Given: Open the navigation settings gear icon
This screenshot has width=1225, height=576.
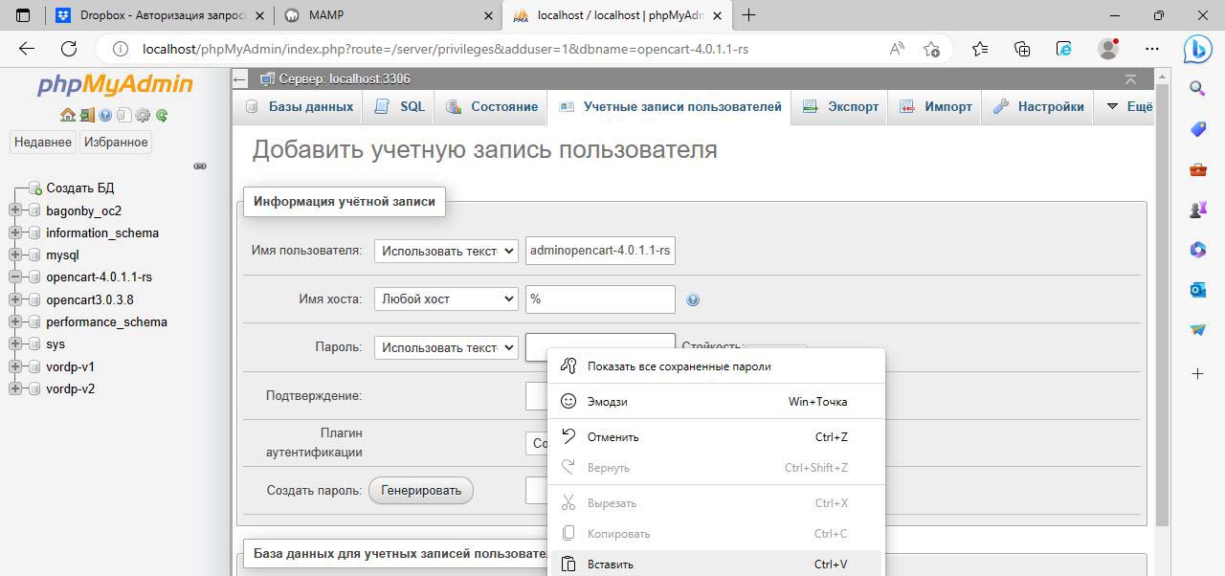Looking at the screenshot, I should 143,115.
